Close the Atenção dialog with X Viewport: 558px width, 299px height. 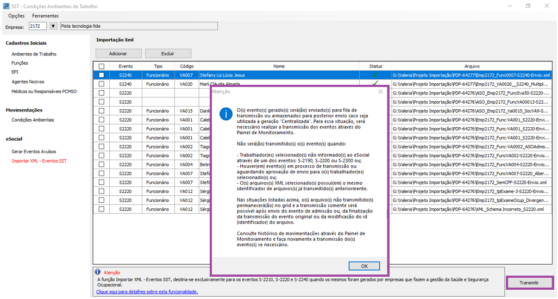[x=380, y=92]
